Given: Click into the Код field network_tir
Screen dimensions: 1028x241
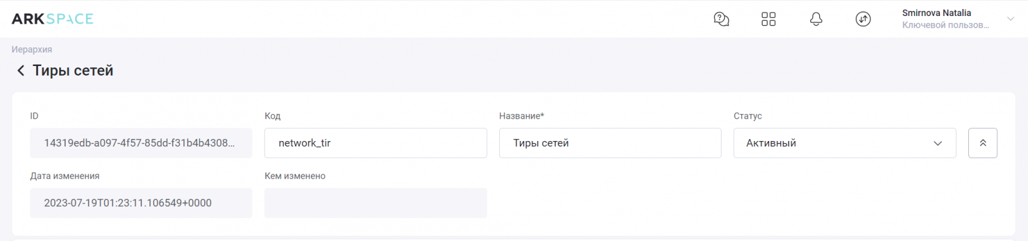Looking at the screenshot, I should coord(375,143).
